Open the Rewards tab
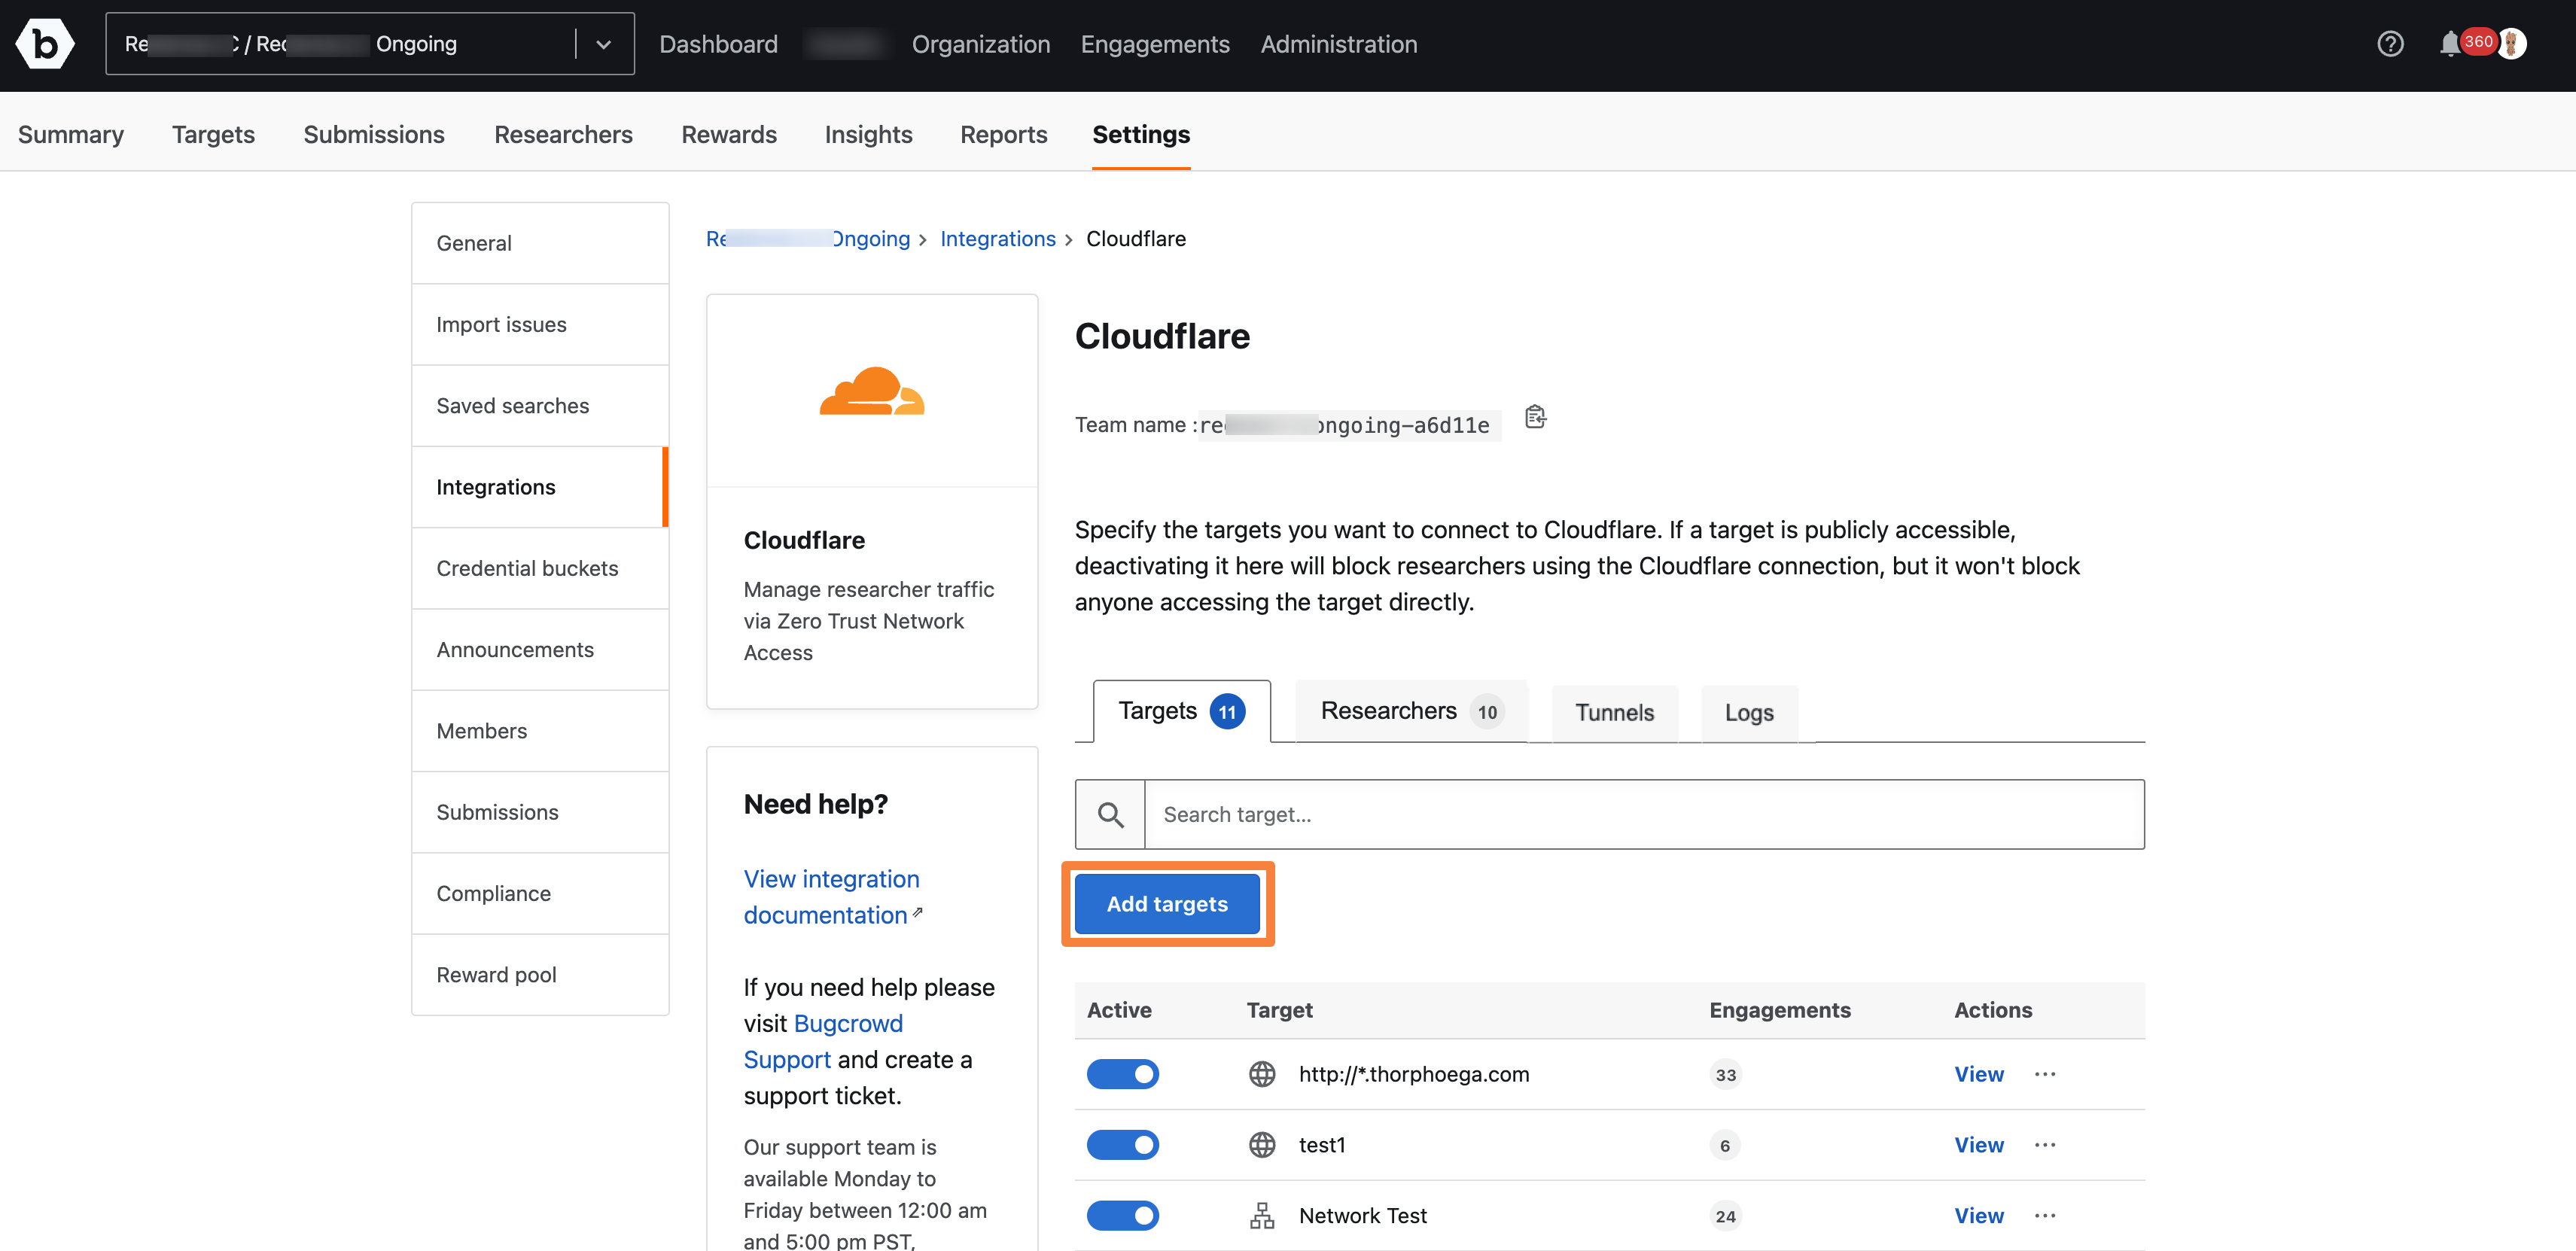Image resolution: width=2576 pixels, height=1251 pixels. point(729,134)
